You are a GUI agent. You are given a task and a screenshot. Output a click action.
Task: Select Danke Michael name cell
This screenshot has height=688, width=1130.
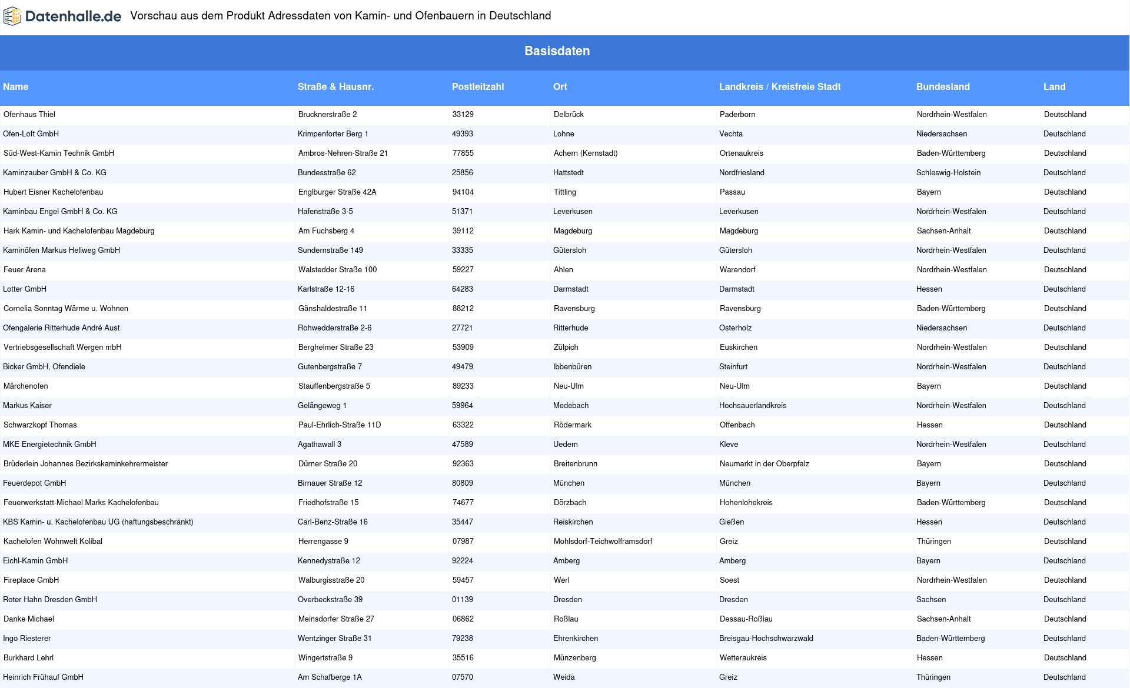click(29, 619)
